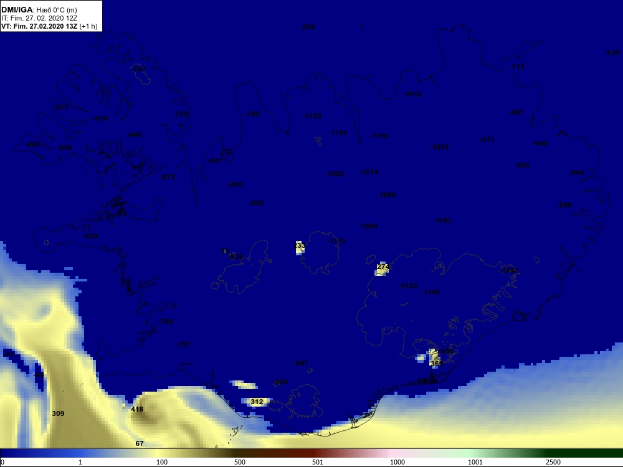The width and height of the screenshot is (623, 467).
Task: Select the -846 value in the Westfjords
Action: pos(135,134)
